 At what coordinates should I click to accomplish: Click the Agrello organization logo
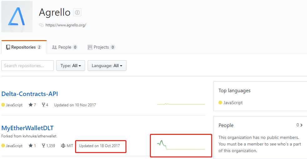(17, 17)
